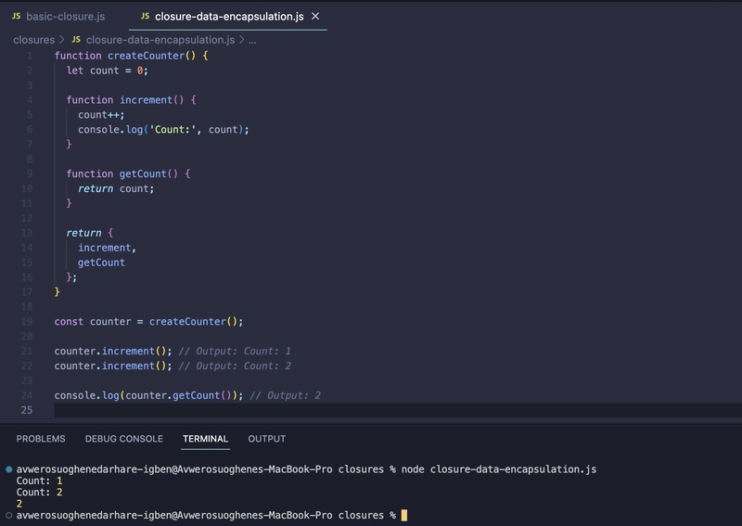This screenshot has height=526, width=742.
Task: Expand closure-data-encapsulation.js breadcrumb item
Action: [x=160, y=40]
